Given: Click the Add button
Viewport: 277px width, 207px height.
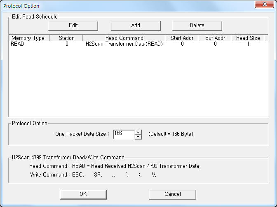Looking at the screenshot, I should [136, 26].
